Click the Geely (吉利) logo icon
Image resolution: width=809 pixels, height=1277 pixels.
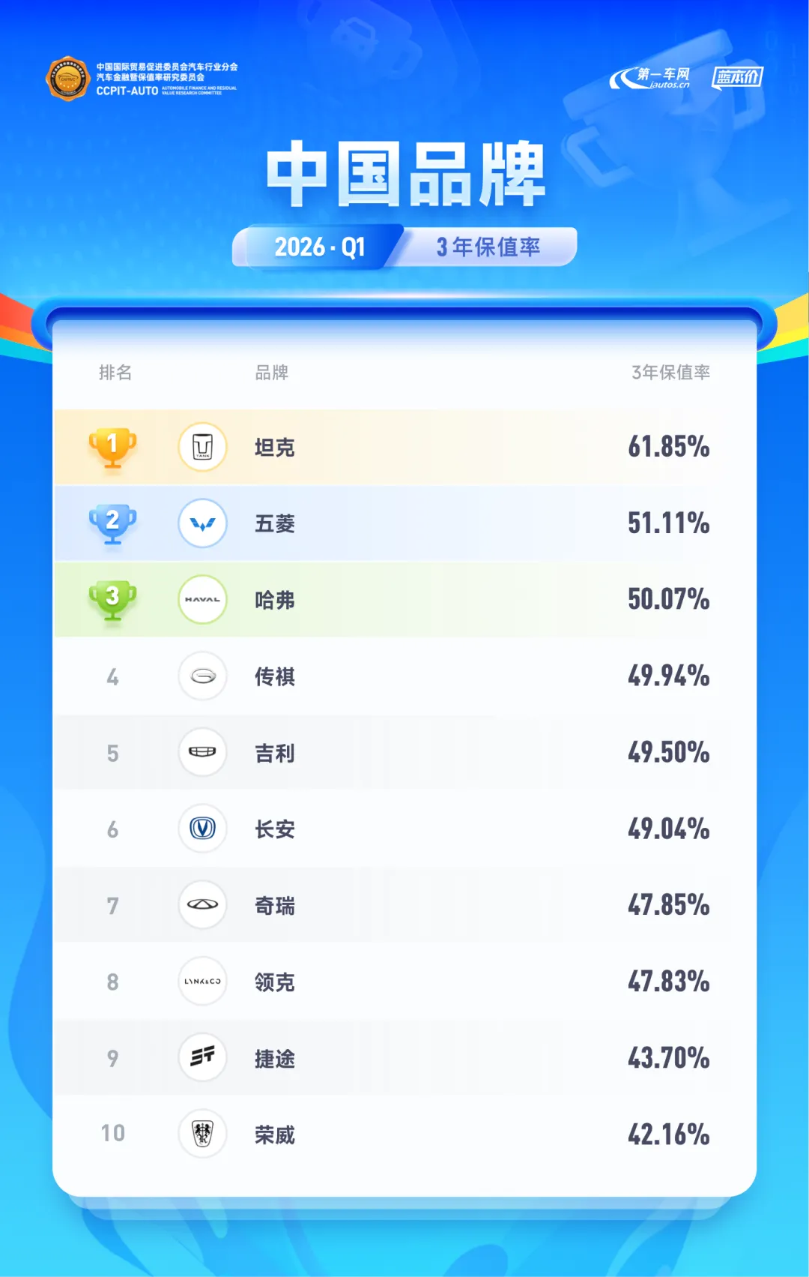202,752
